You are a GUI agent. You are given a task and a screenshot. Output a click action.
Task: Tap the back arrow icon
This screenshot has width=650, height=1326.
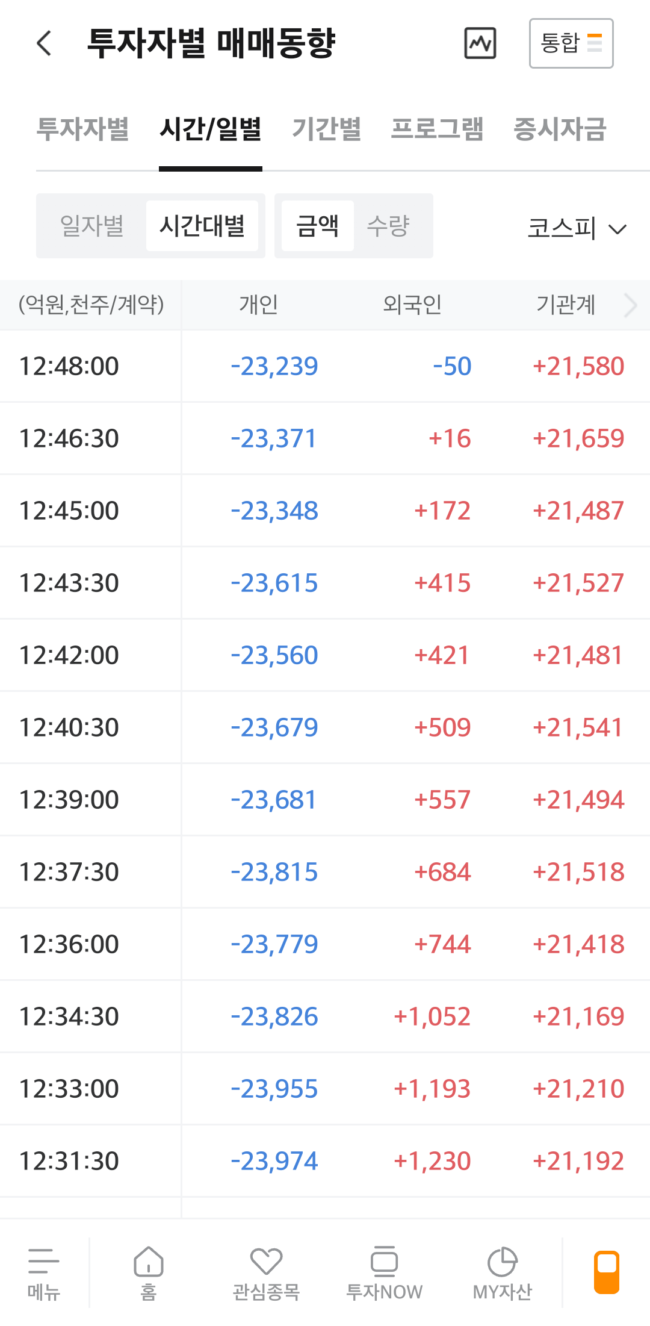44,43
